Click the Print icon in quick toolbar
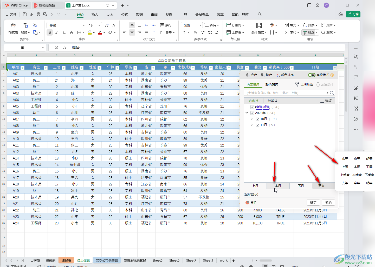Viewport: 375px width, 267px height. point(38,15)
